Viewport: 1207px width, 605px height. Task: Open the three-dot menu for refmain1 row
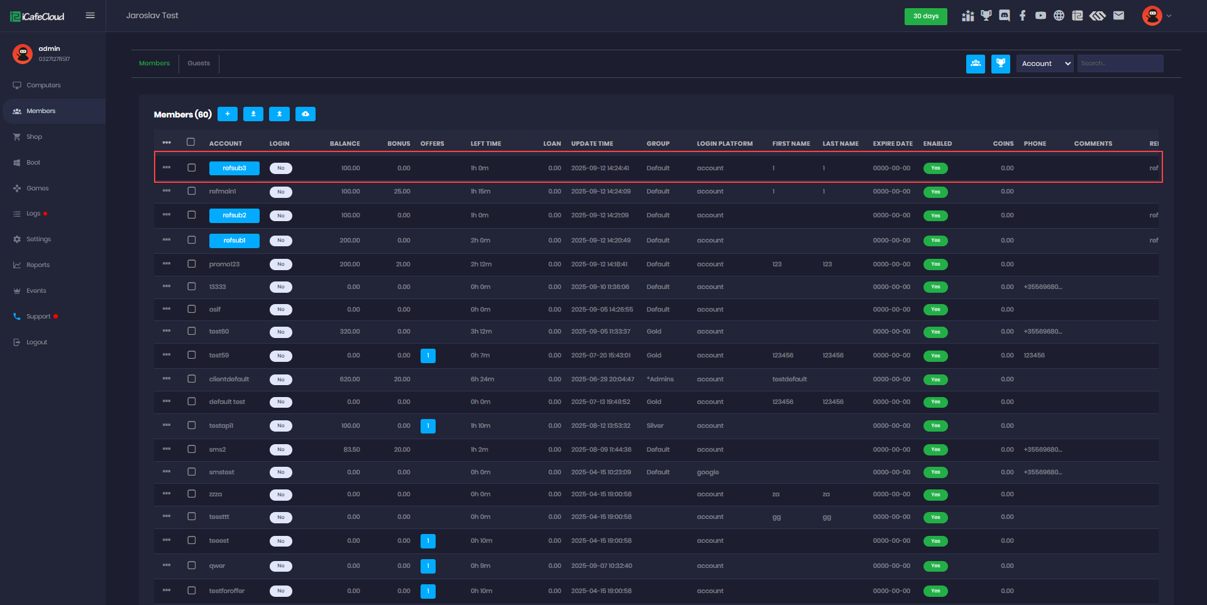click(x=167, y=191)
